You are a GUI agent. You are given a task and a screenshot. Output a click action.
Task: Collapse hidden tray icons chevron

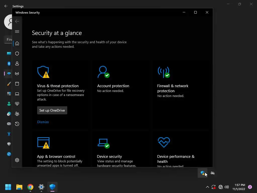pyautogui.click(x=208, y=187)
